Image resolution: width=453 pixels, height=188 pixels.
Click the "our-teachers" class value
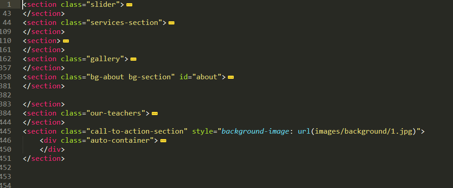point(117,113)
